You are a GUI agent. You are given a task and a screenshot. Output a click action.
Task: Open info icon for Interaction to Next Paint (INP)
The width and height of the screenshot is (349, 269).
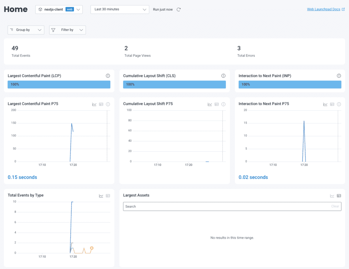click(339, 76)
